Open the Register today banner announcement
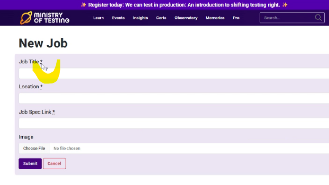Image resolution: width=329 pixels, height=185 pixels. pyautogui.click(x=184, y=5)
